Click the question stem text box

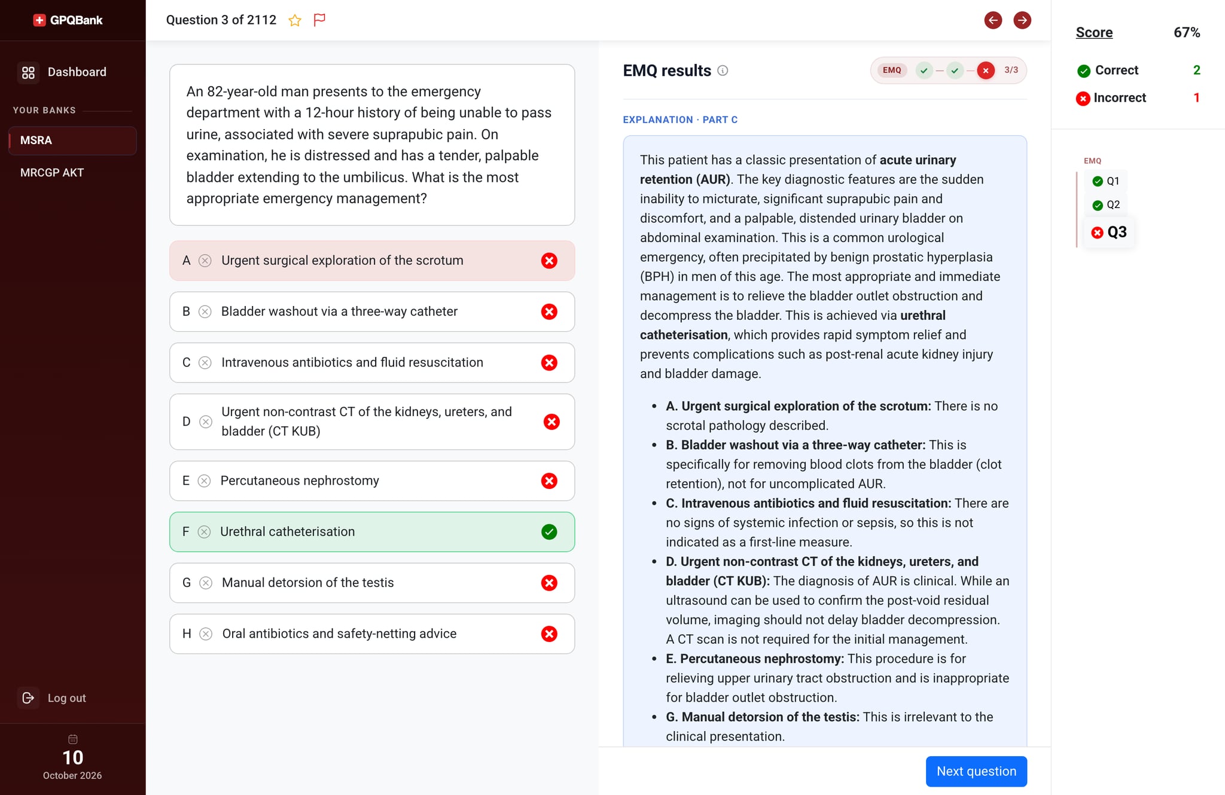[372, 145]
